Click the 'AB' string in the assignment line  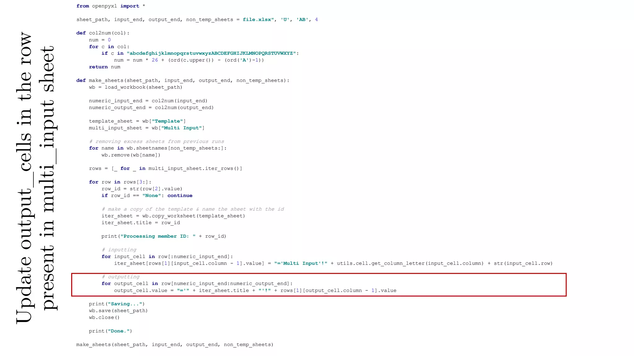point(302,19)
